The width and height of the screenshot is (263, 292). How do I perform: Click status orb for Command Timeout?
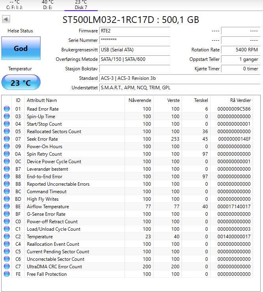point(7,191)
